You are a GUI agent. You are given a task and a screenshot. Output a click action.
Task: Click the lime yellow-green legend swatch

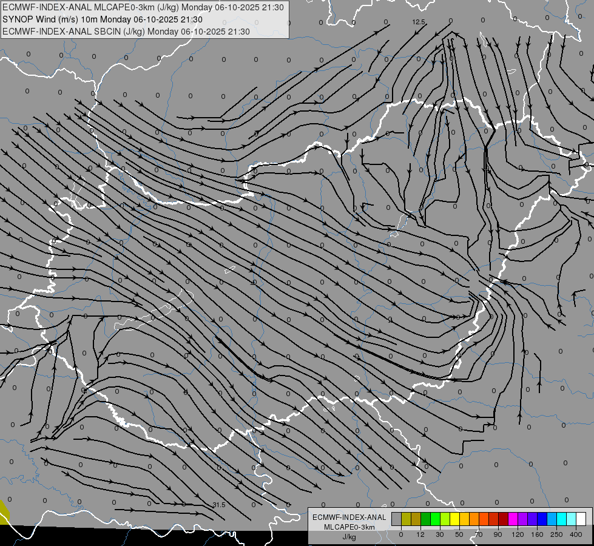click(x=445, y=519)
